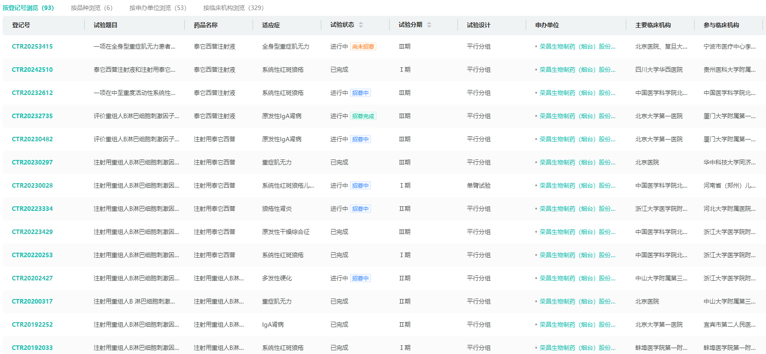Open record CTR20223334

[x=32, y=209]
